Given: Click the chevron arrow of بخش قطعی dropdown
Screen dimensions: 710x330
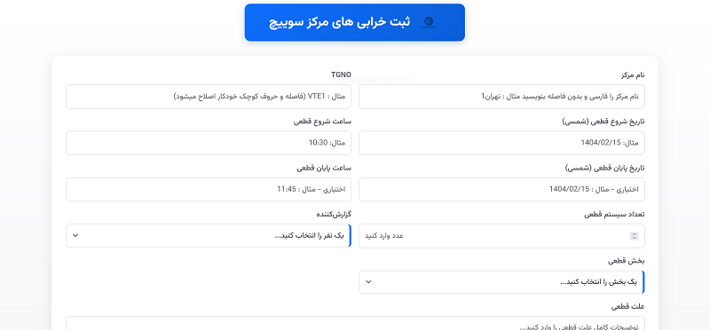Looking at the screenshot, I should (x=368, y=282).
